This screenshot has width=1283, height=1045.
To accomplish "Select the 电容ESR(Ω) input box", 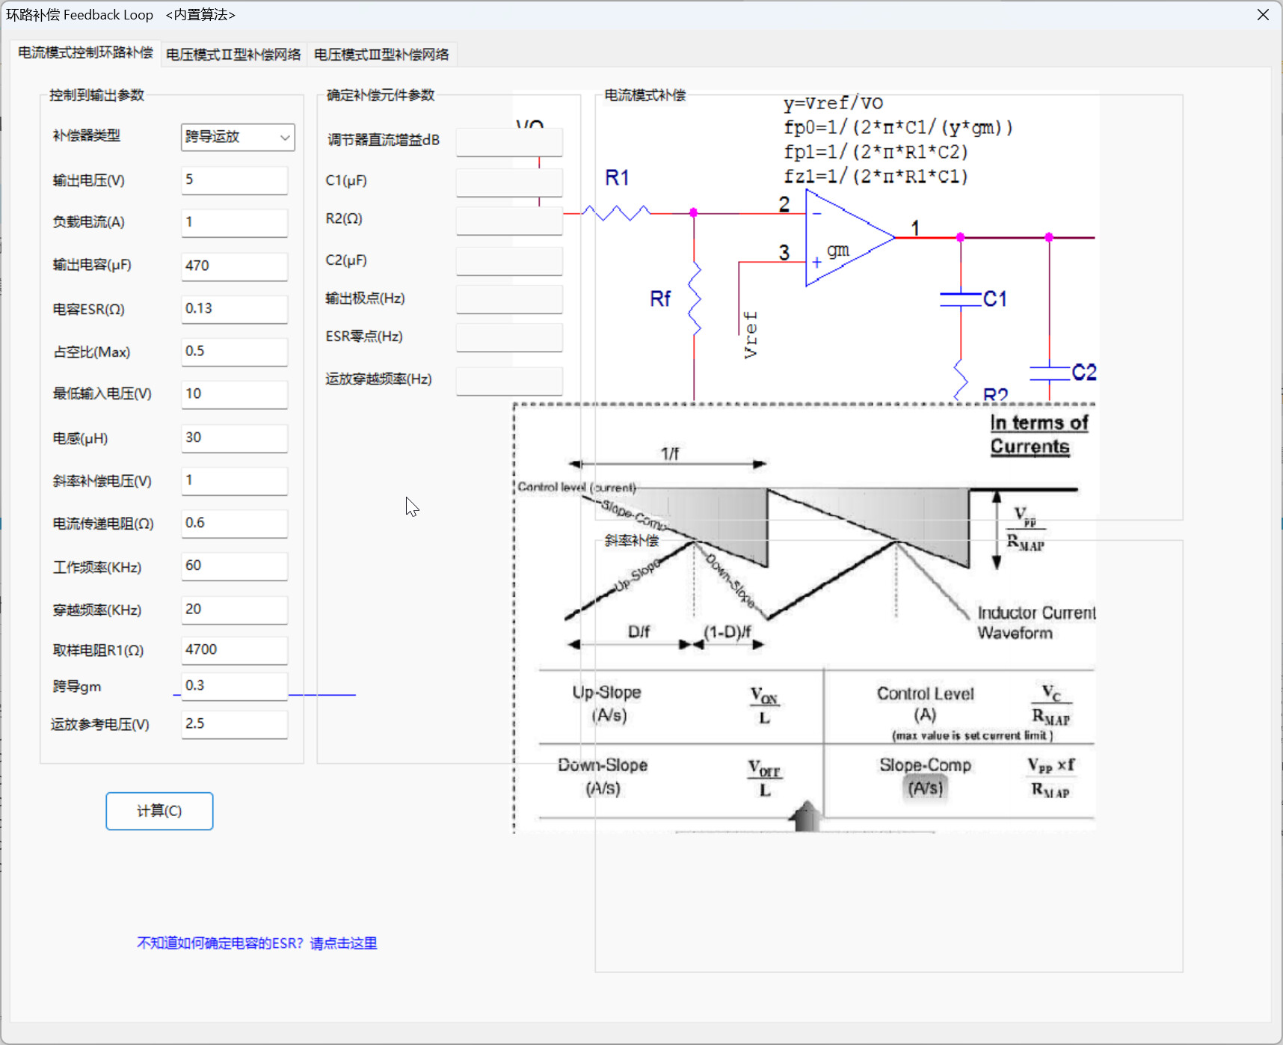I will (234, 309).
